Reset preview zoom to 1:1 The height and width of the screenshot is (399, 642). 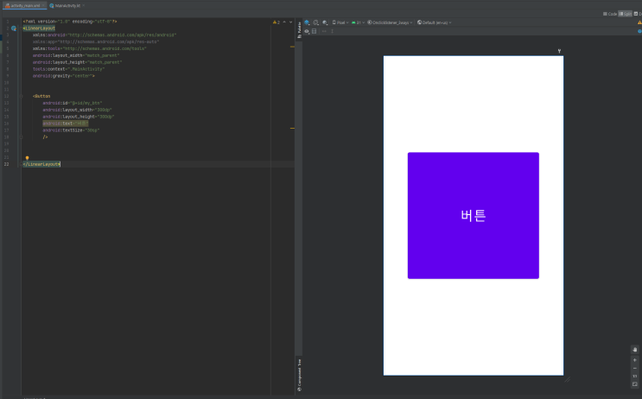click(x=635, y=377)
